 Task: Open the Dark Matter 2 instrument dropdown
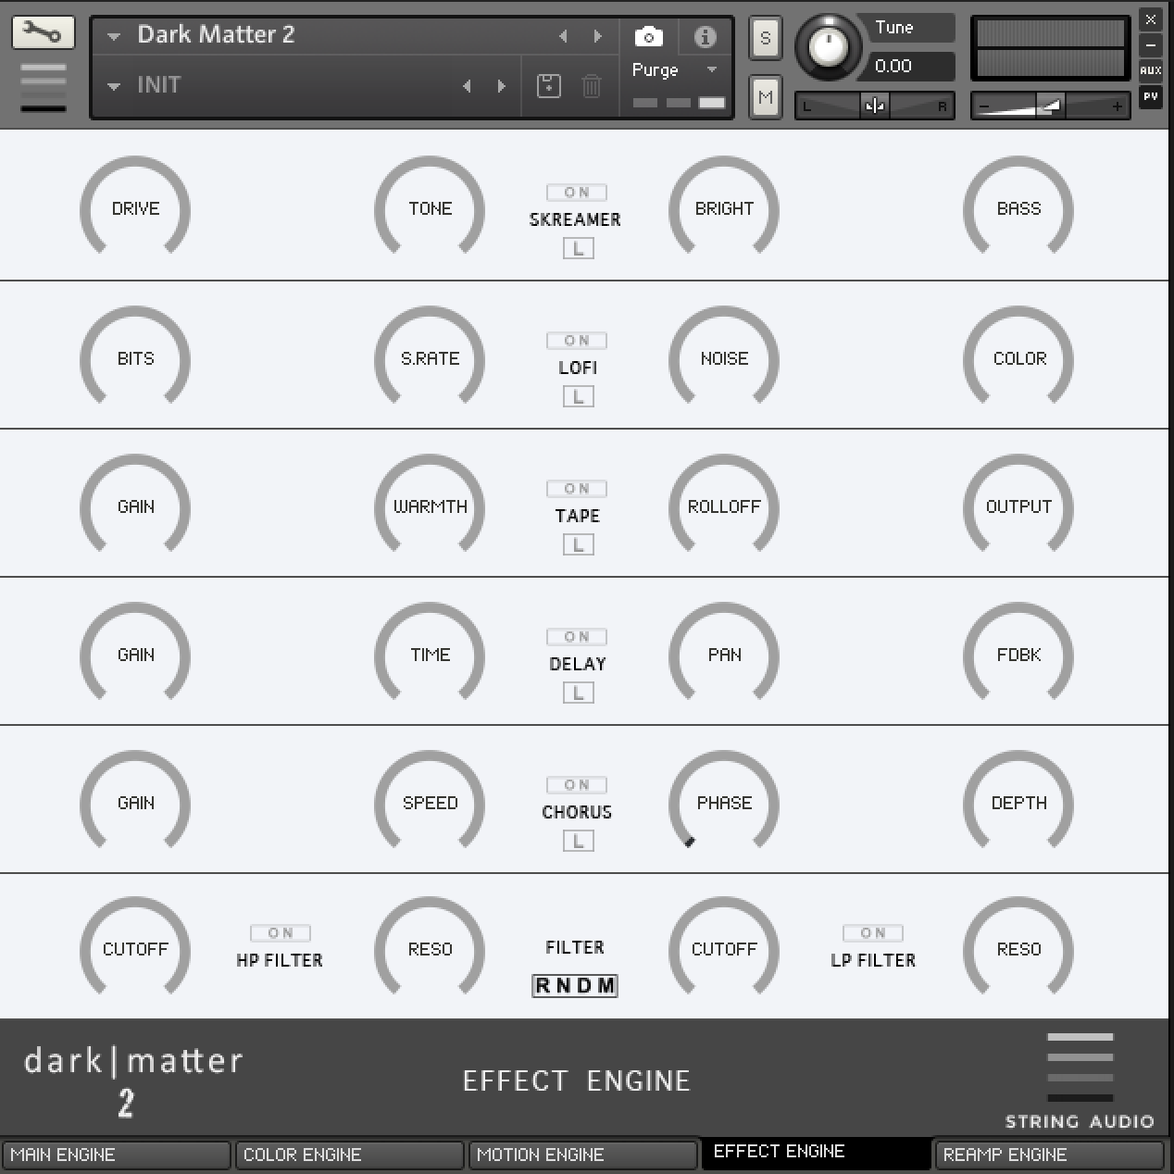(x=114, y=36)
